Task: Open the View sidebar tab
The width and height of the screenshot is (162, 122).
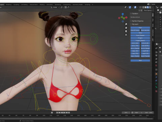Action: (153, 25)
